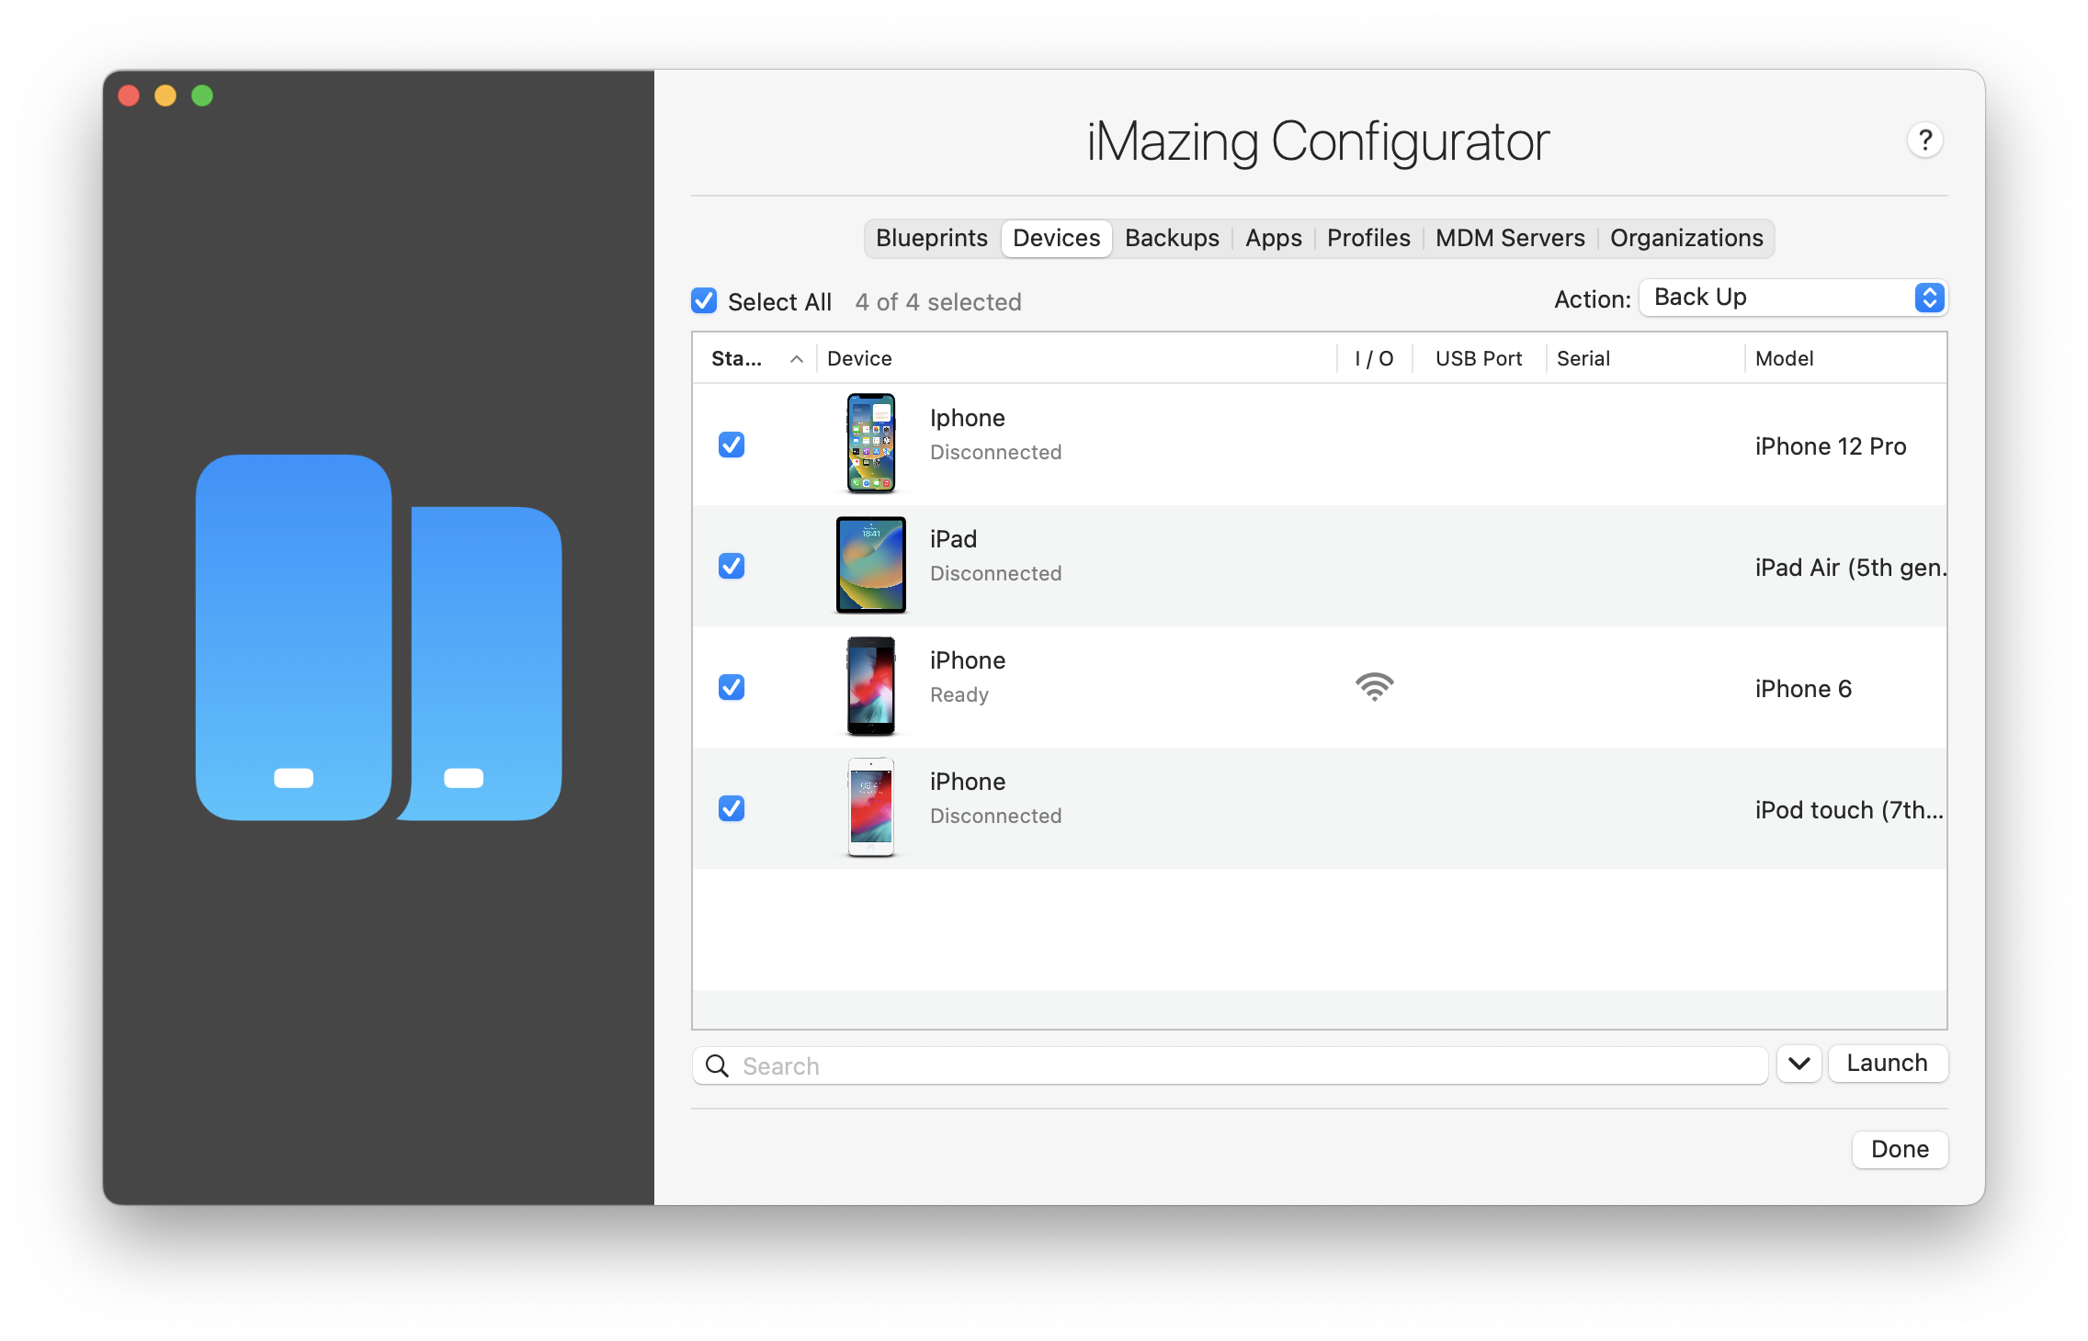Click the 'iPad Air (5th gen.' model cell
Image resolution: width=2088 pixels, height=1341 pixels.
pos(1850,568)
